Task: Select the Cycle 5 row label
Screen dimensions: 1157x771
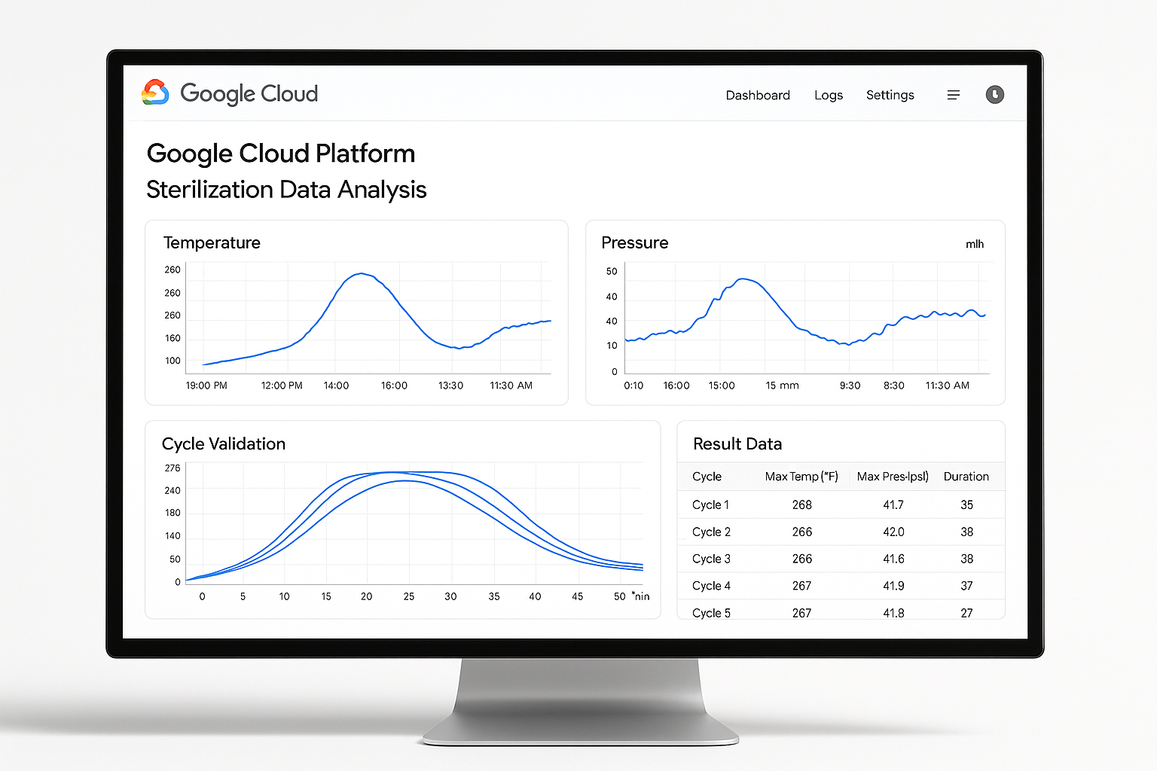Action: 711,613
